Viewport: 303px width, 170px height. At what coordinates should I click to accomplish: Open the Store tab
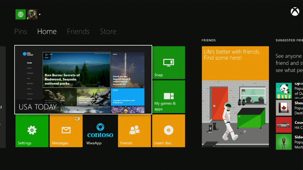click(x=108, y=31)
